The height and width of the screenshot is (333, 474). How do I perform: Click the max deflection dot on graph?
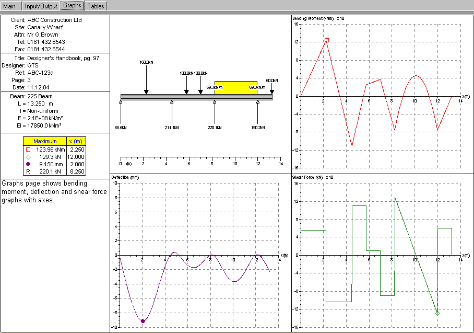point(143,321)
